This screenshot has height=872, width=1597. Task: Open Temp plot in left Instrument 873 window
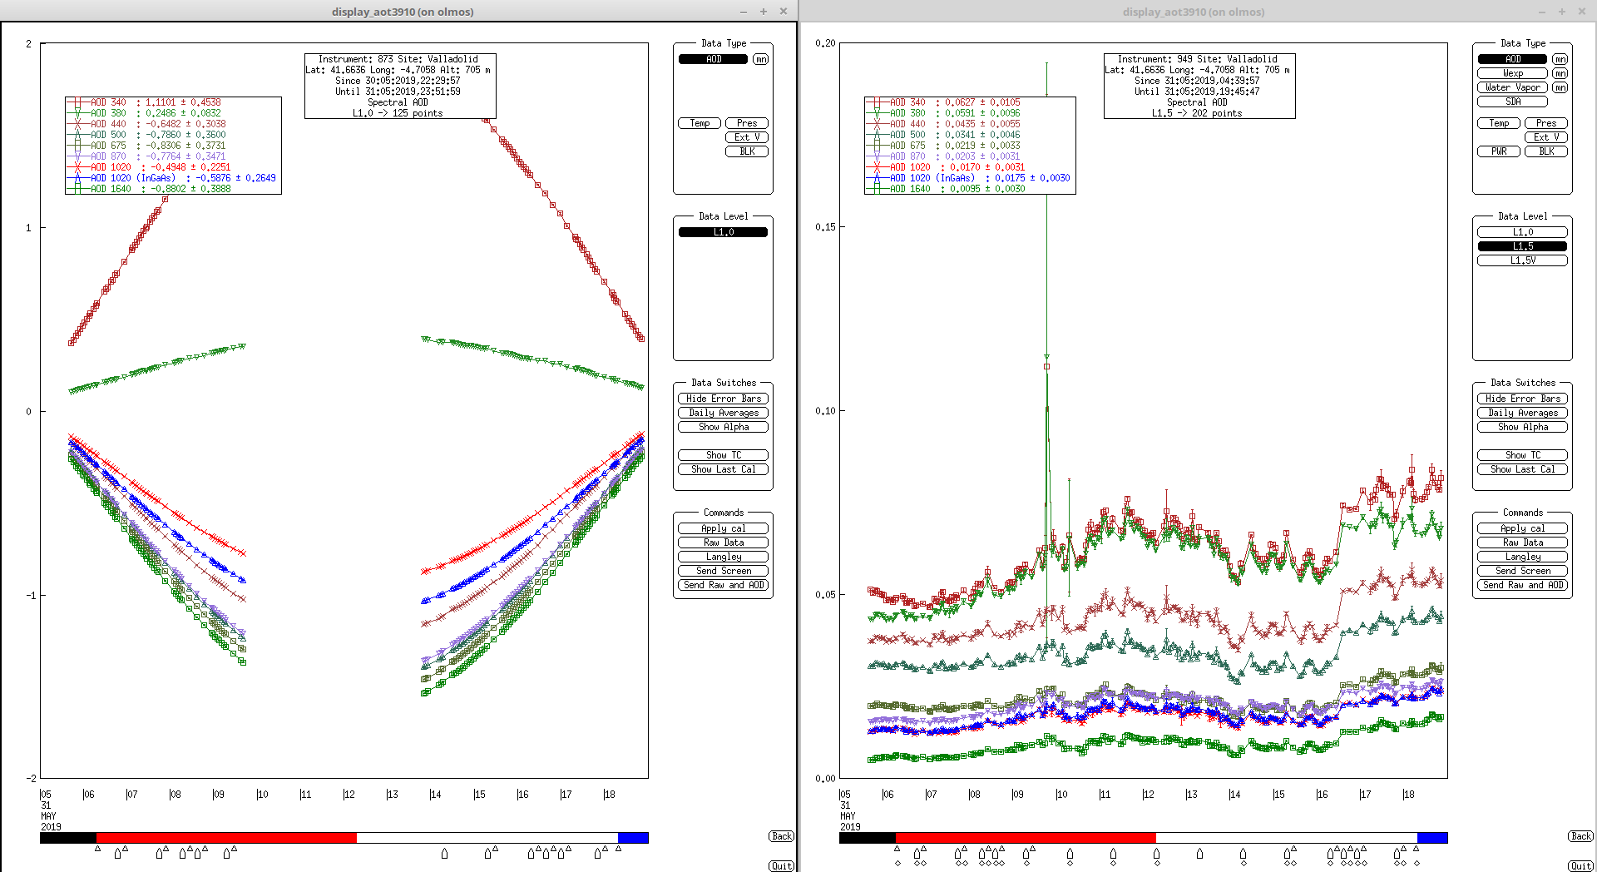(x=700, y=123)
